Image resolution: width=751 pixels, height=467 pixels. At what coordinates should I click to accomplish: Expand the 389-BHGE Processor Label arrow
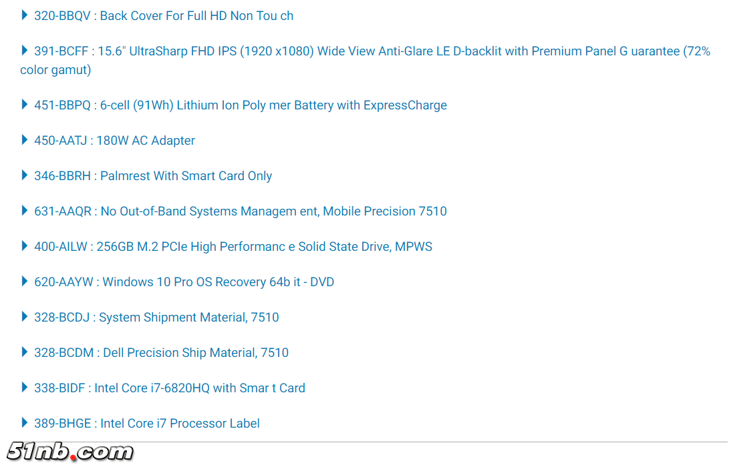[25, 422]
